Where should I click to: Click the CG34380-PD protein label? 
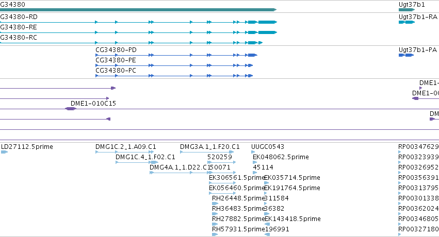point(116,50)
